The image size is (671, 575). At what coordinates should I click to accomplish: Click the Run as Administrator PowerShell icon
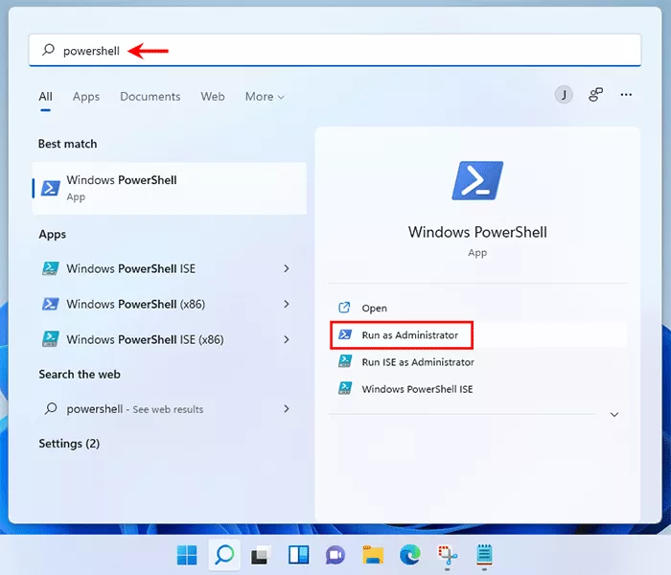345,334
